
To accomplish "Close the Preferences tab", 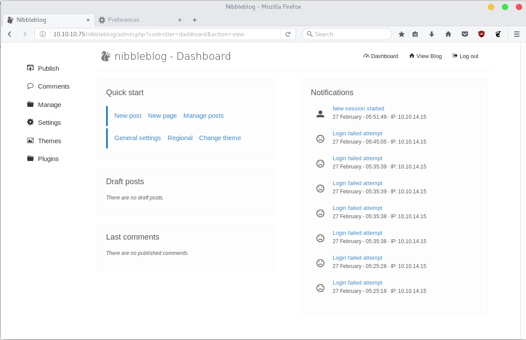I will 180,20.
